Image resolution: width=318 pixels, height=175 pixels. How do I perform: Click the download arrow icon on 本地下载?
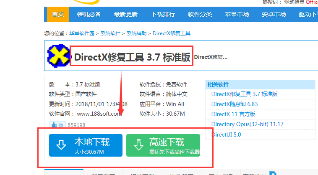61,145
